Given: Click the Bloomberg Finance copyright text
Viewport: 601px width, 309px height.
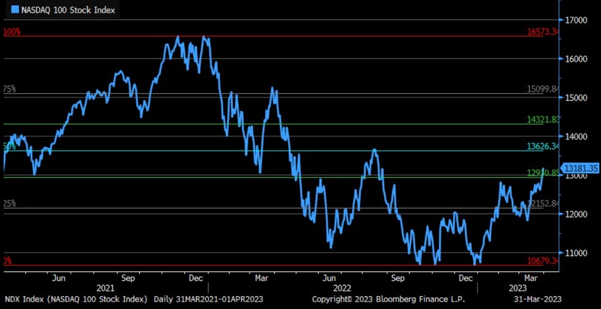Looking at the screenshot, I should pos(388,298).
